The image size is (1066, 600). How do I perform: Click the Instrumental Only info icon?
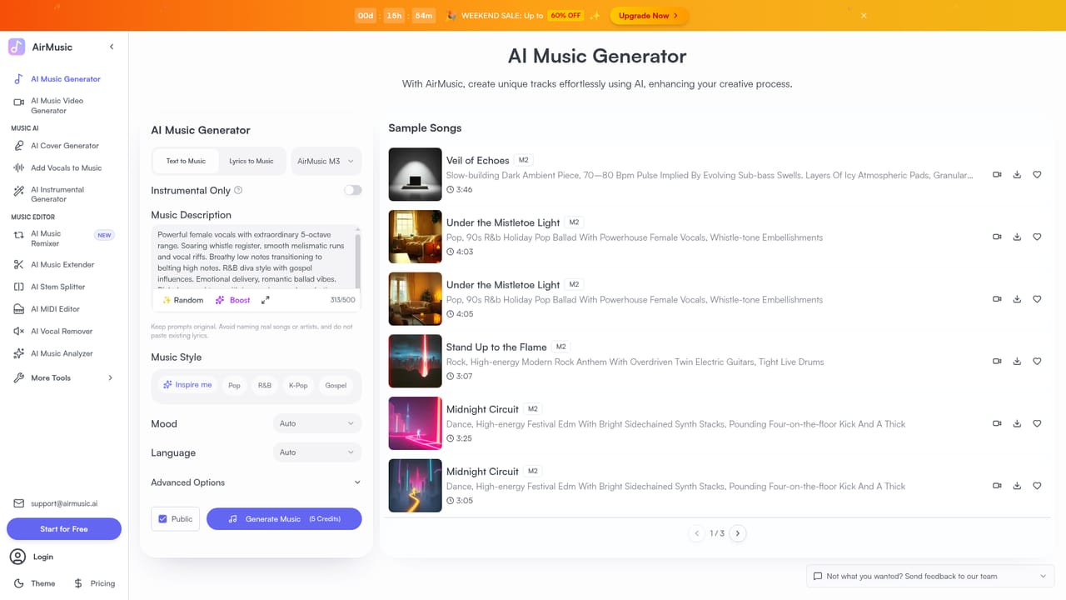(x=238, y=190)
